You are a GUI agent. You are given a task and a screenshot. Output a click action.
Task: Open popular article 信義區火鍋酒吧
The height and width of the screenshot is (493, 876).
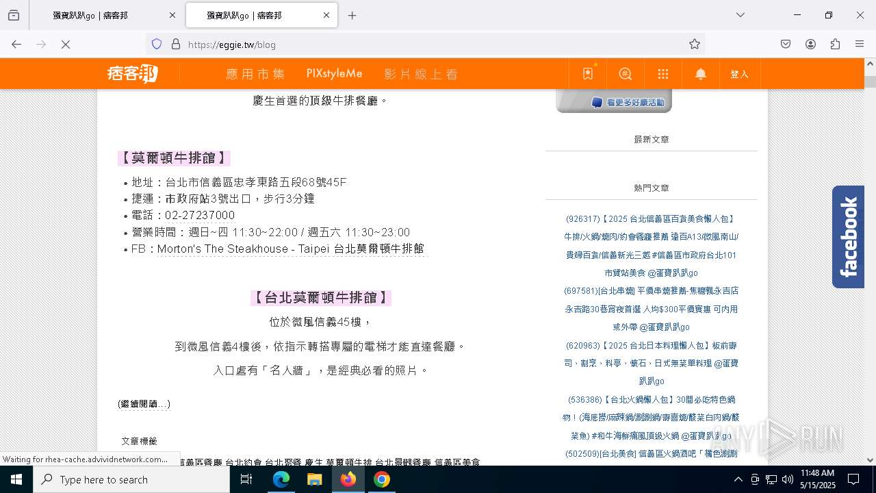click(x=651, y=453)
